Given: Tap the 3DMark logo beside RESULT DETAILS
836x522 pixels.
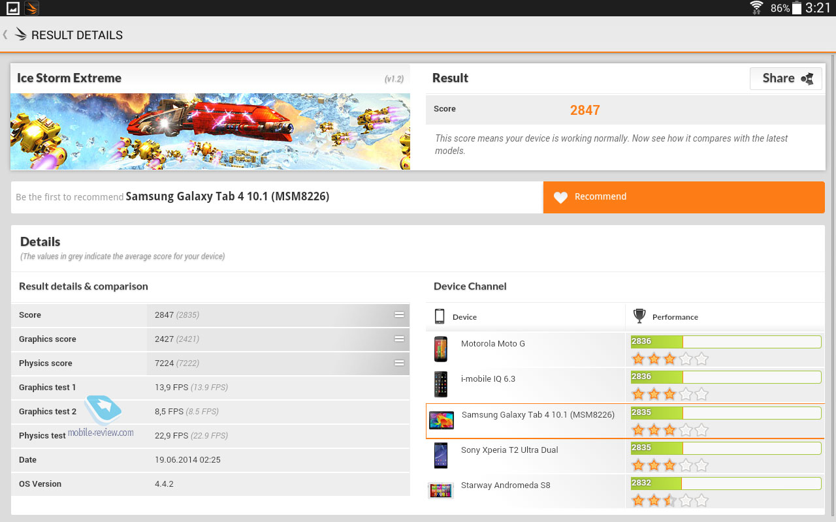Looking at the screenshot, I should point(20,35).
